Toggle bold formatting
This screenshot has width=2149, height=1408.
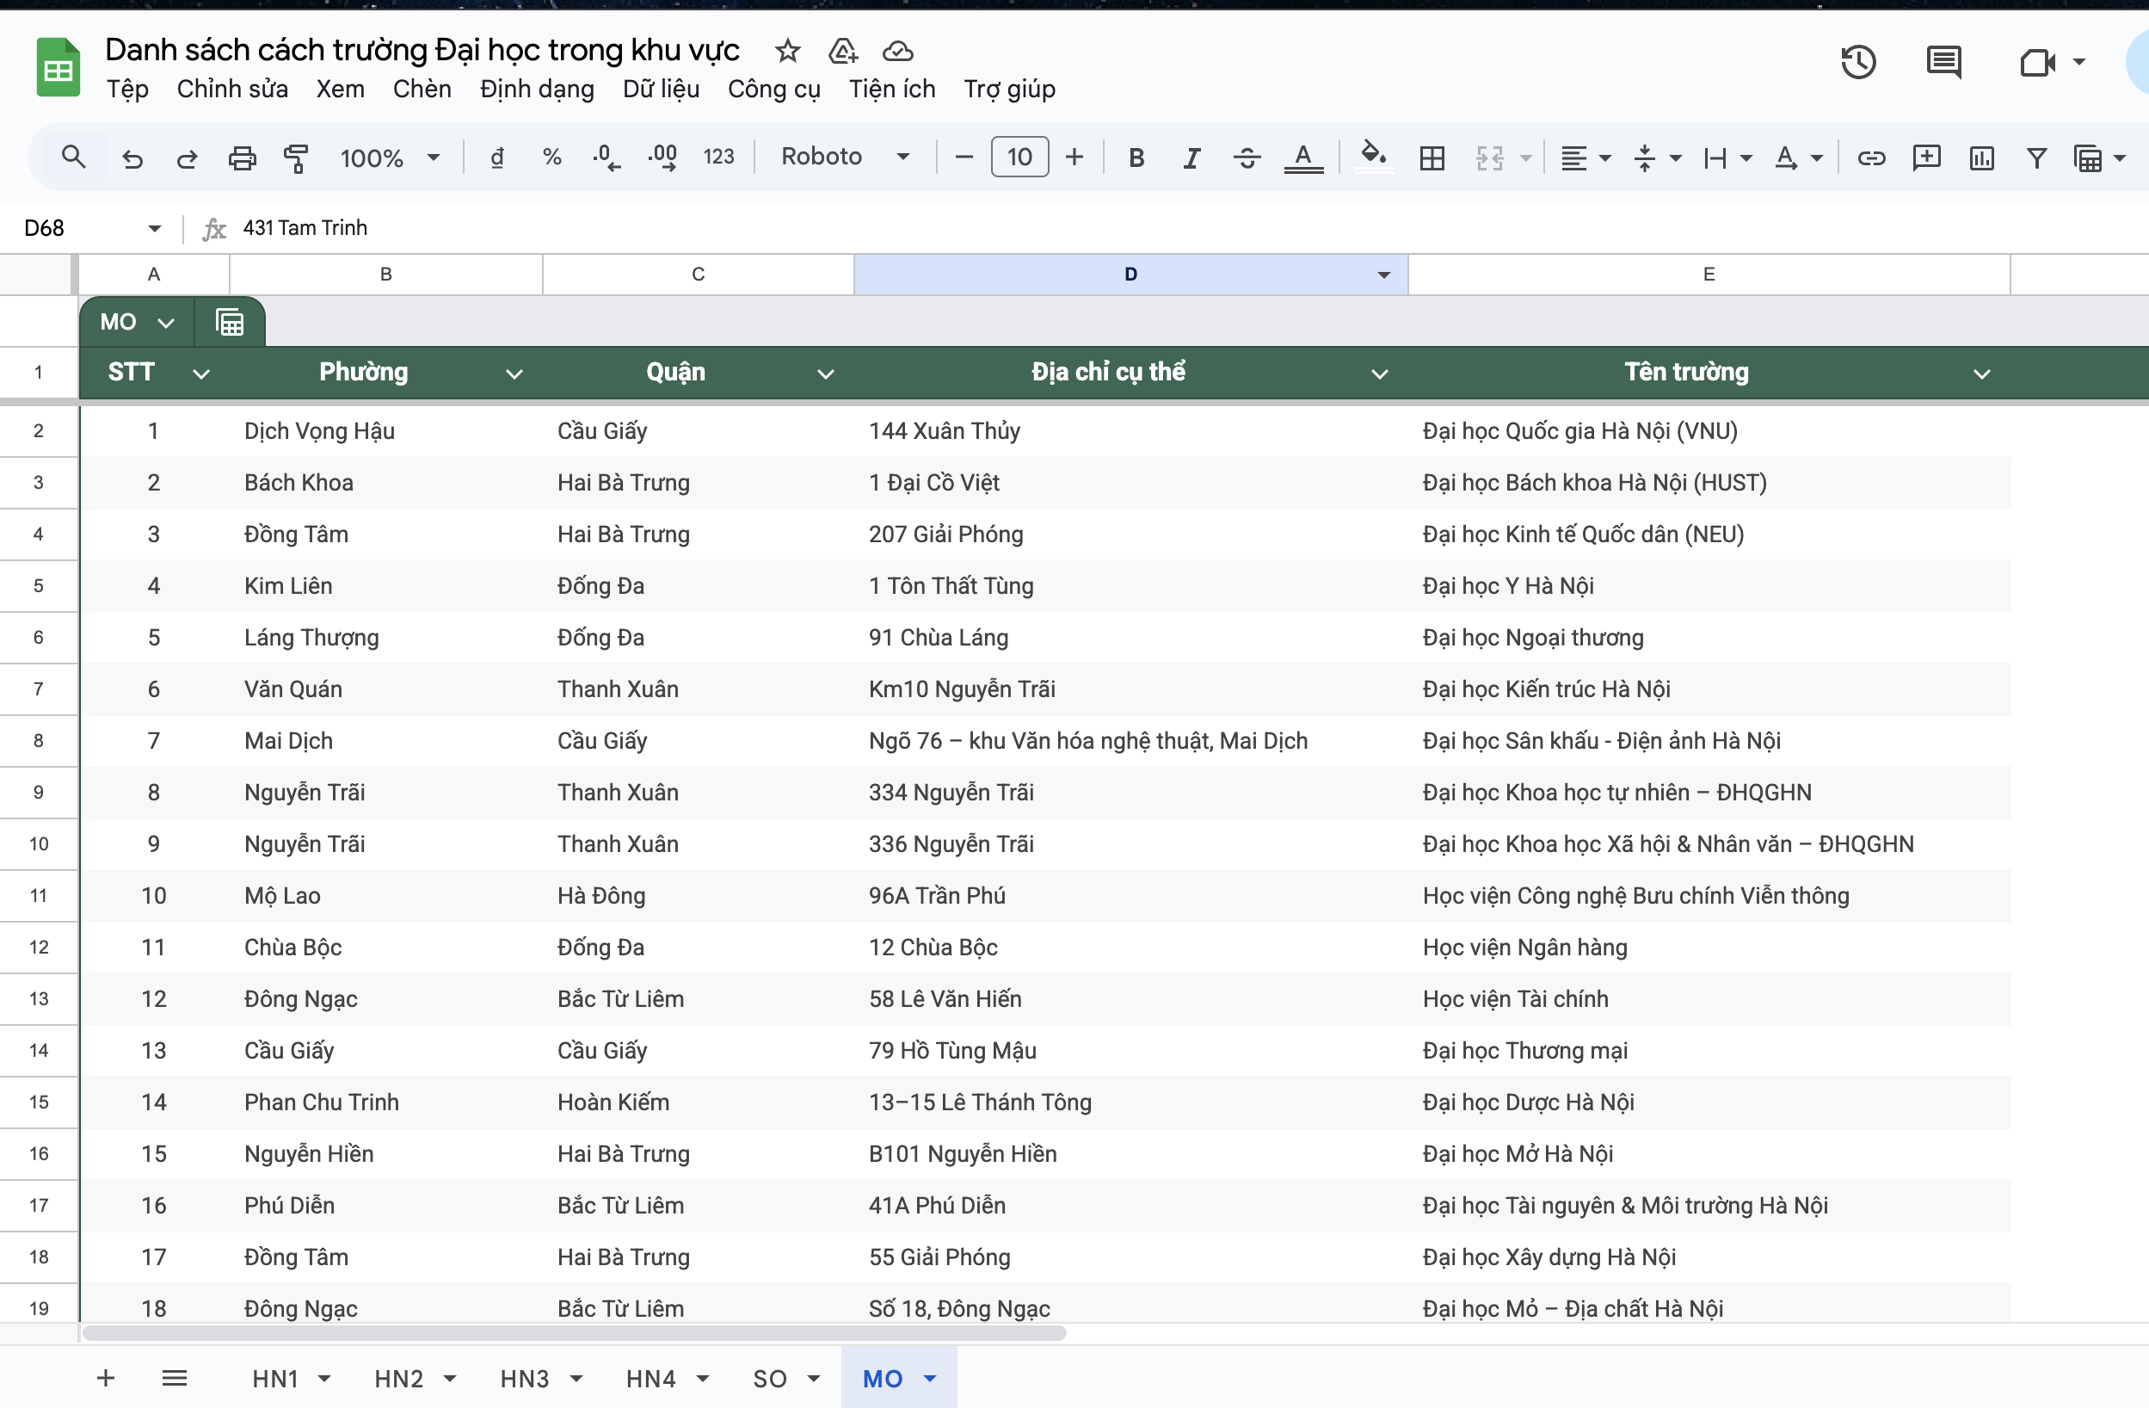coord(1136,158)
